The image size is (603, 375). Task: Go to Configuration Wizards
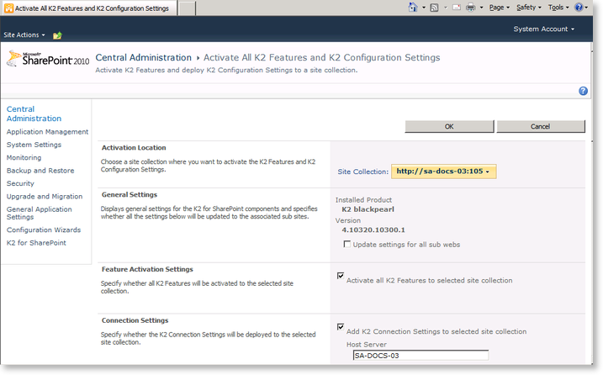click(x=44, y=230)
